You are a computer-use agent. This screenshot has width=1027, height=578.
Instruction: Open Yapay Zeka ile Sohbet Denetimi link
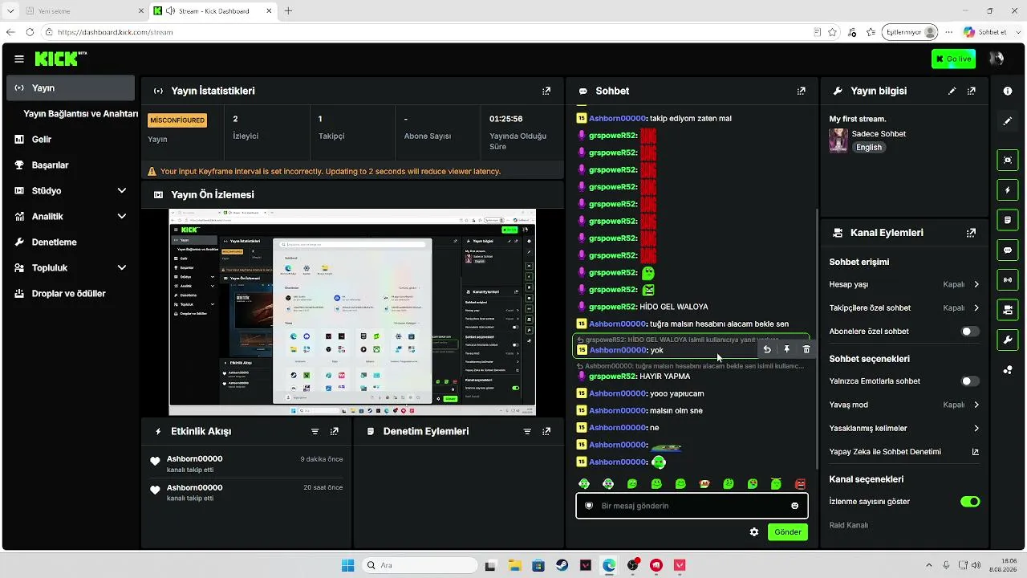904,451
